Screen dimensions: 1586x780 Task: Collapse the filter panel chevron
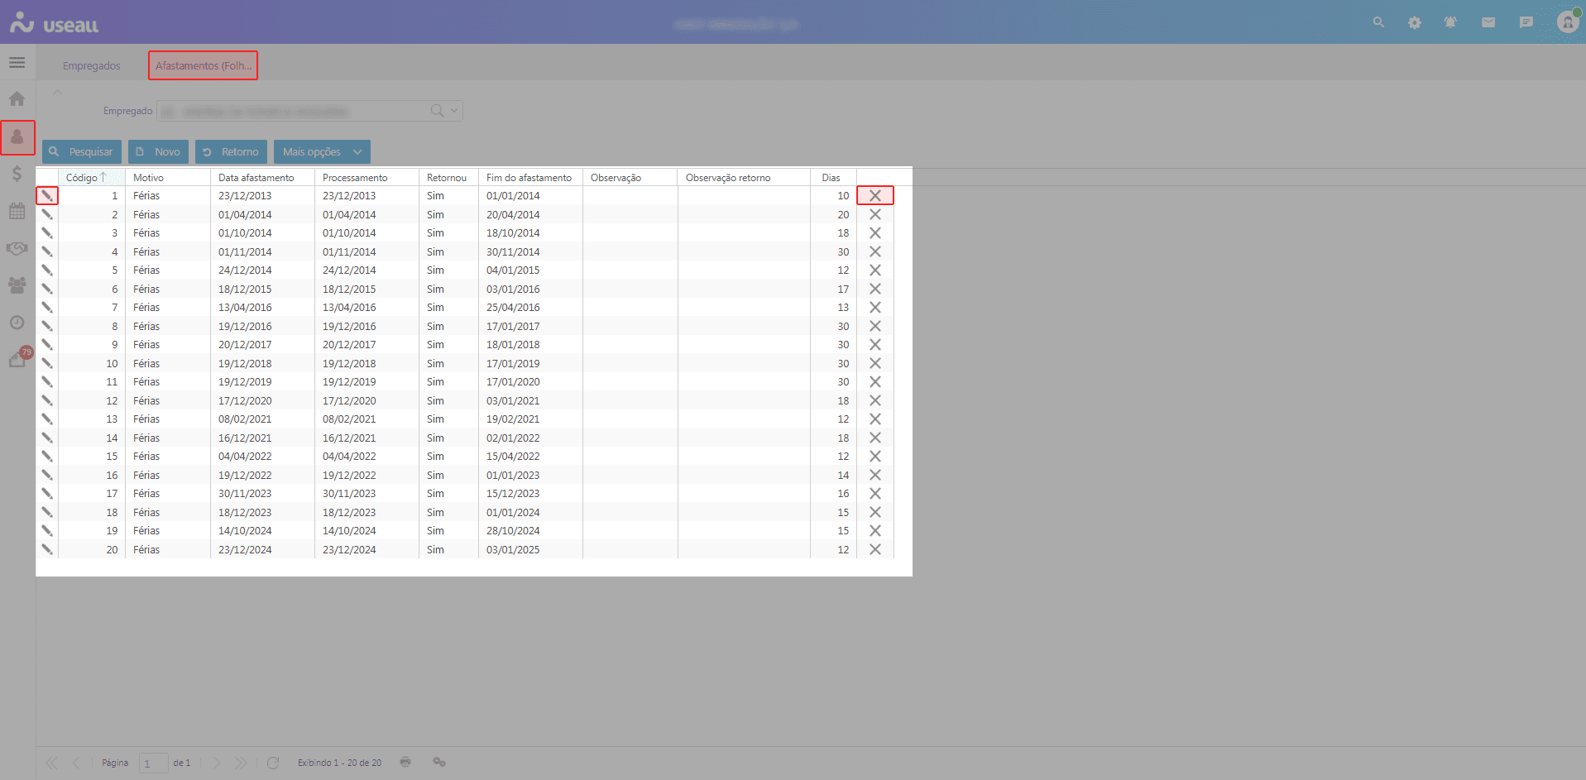(57, 92)
